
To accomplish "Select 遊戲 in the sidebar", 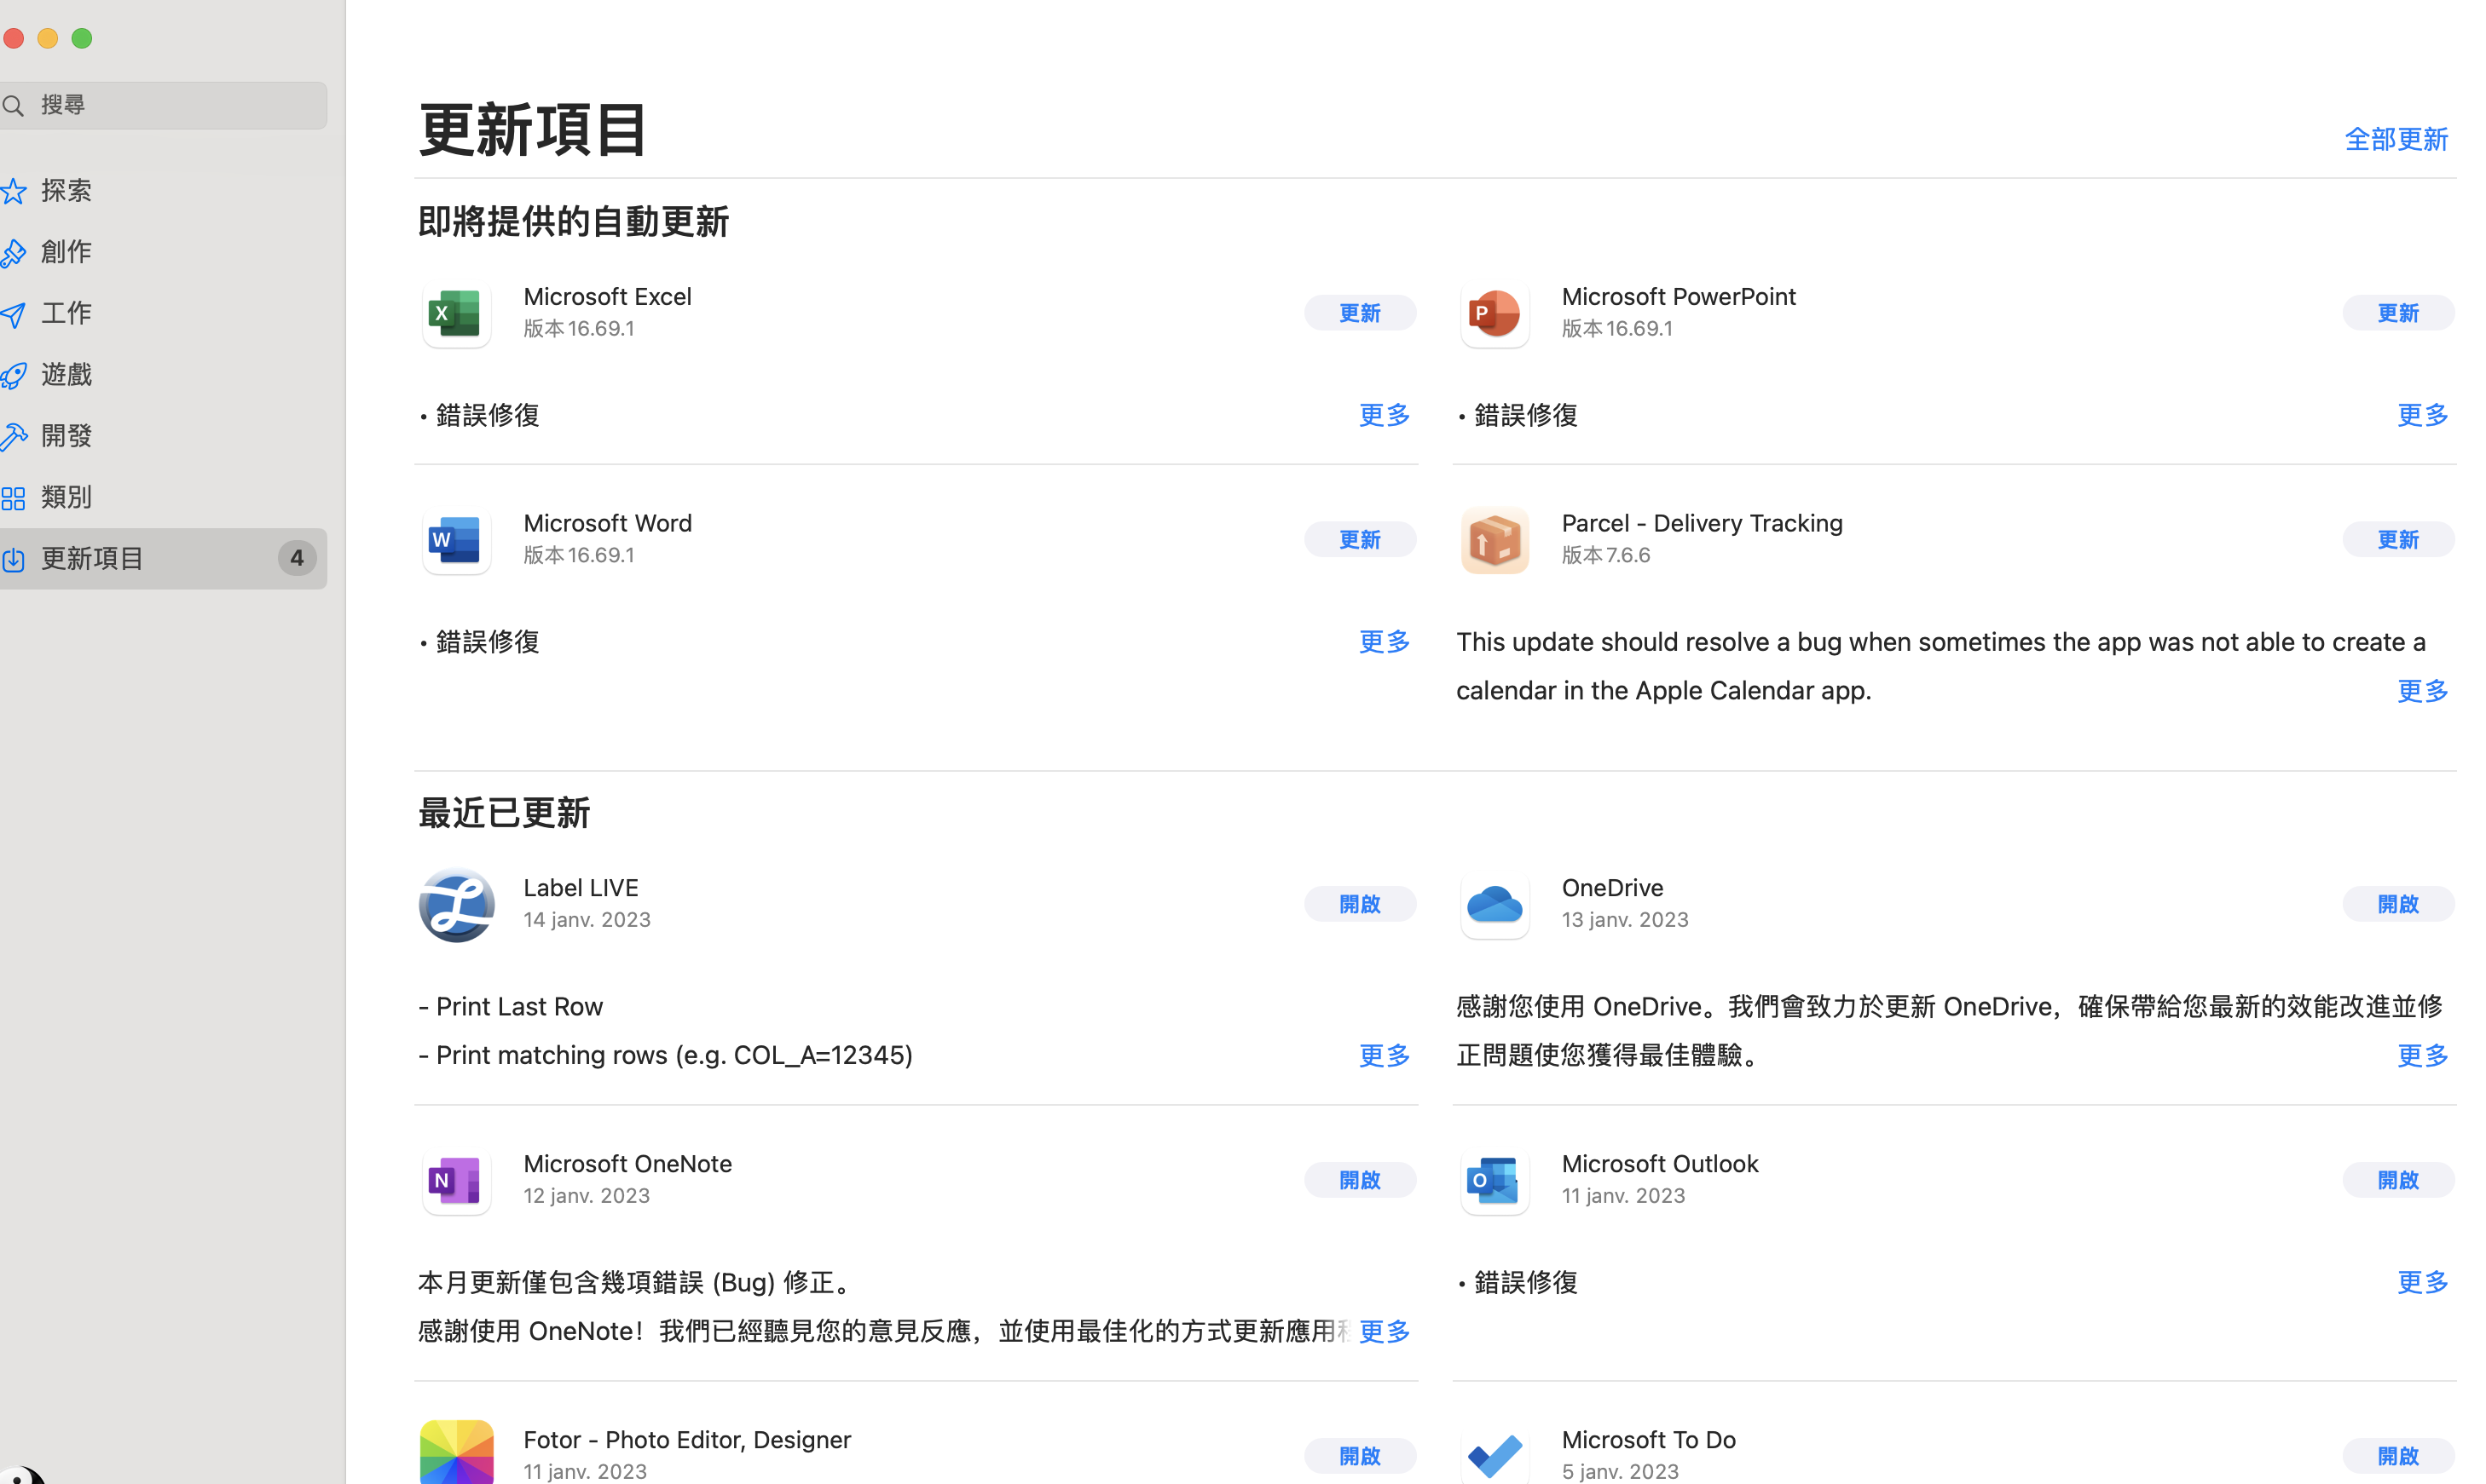I will pos(66,374).
